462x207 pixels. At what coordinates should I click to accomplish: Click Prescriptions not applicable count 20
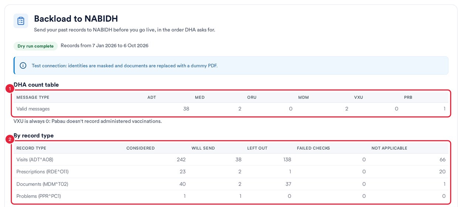[442, 172]
